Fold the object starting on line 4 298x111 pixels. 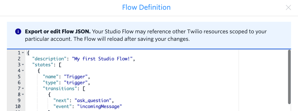(23, 71)
